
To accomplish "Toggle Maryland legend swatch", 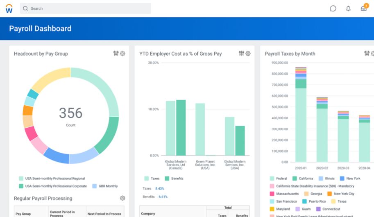I will point(272,209).
